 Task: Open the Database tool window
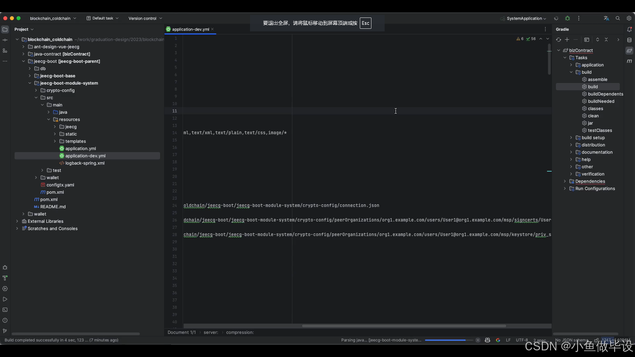pos(629,40)
